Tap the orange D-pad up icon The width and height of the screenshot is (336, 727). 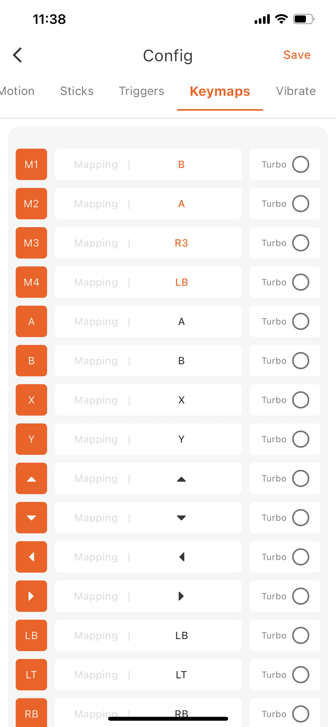[x=31, y=478]
